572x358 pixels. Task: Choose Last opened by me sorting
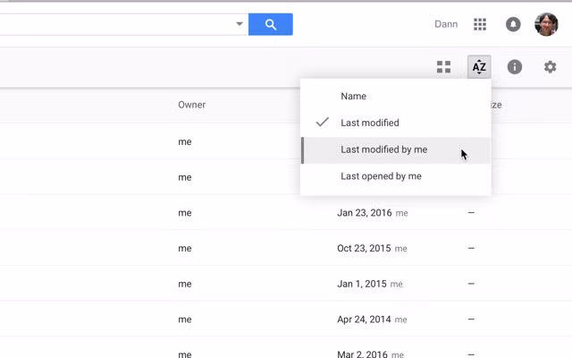381,176
